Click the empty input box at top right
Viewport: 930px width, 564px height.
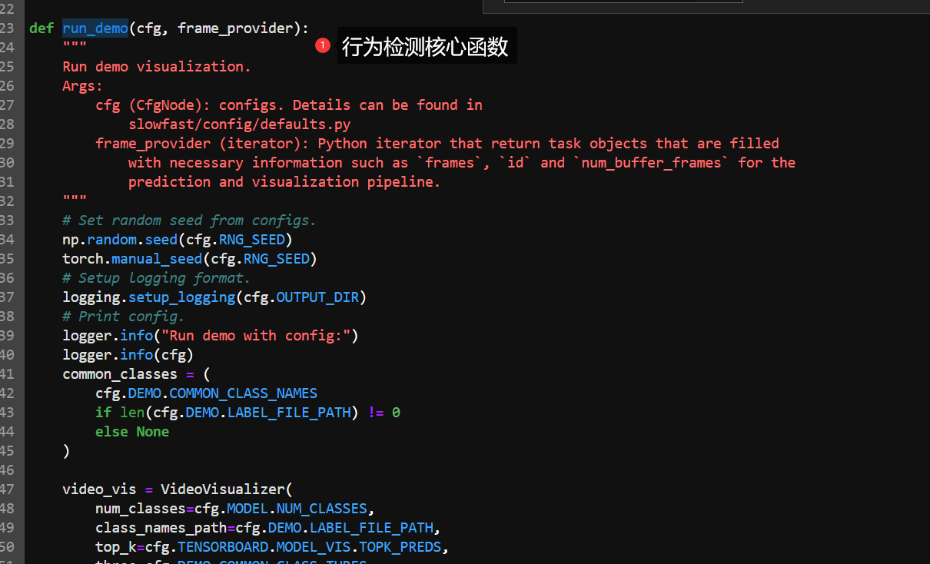(x=623, y=2)
